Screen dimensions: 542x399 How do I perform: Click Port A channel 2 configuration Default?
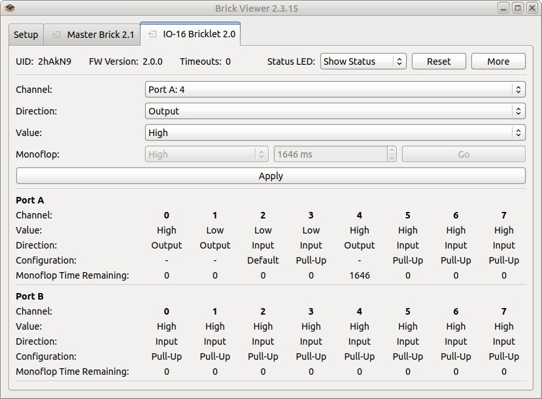pyautogui.click(x=263, y=260)
